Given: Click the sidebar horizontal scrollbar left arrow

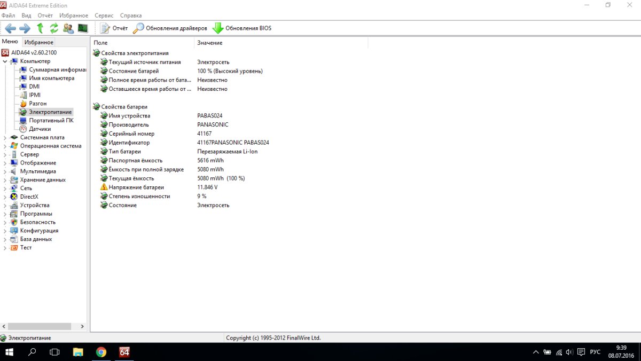Looking at the screenshot, I should [x=5, y=326].
